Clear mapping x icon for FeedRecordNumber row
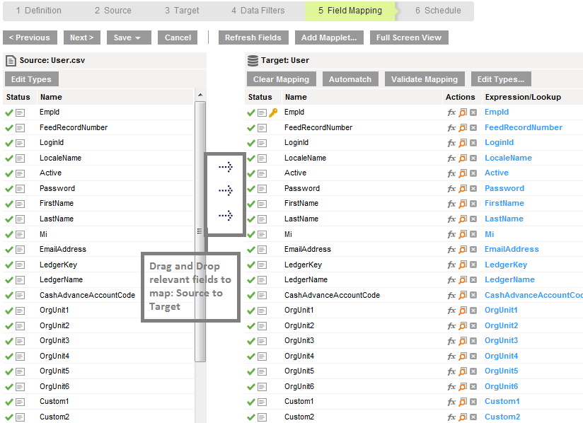 coord(473,127)
